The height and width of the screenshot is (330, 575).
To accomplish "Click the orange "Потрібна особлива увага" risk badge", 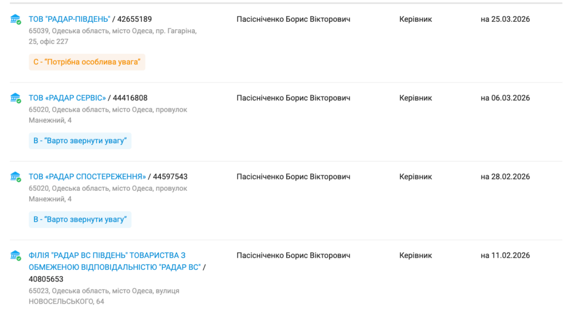I will [87, 62].
